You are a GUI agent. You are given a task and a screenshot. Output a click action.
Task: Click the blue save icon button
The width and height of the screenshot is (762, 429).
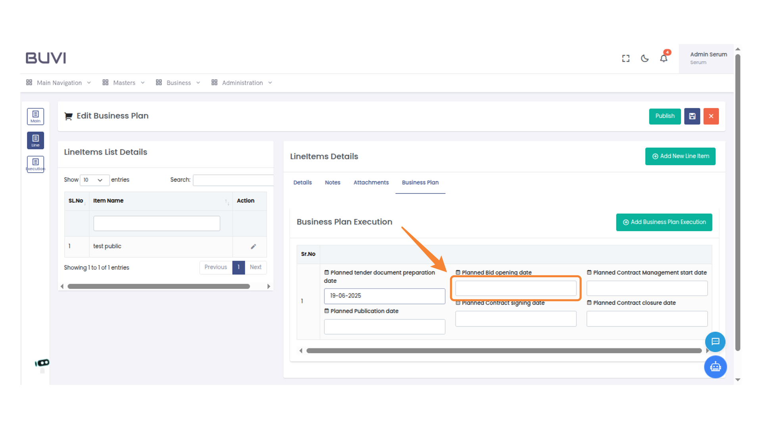tap(692, 116)
